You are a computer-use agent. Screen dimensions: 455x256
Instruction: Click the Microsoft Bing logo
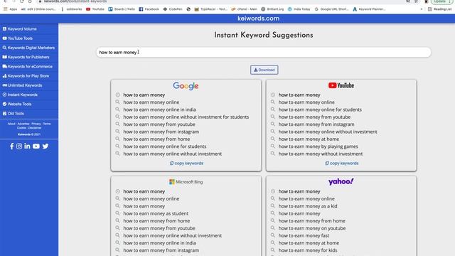pyautogui.click(x=186, y=182)
